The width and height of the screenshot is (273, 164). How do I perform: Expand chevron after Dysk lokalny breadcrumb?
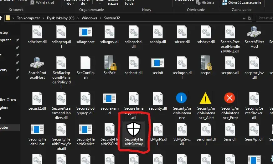click(78, 18)
